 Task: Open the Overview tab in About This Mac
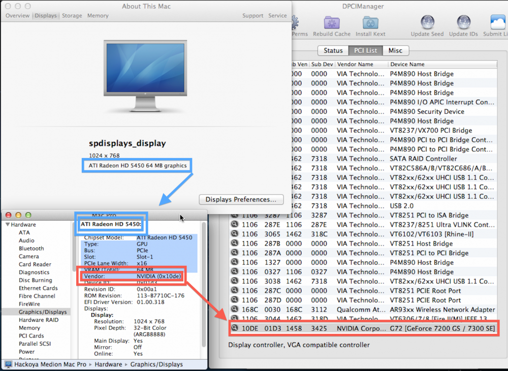coord(17,16)
